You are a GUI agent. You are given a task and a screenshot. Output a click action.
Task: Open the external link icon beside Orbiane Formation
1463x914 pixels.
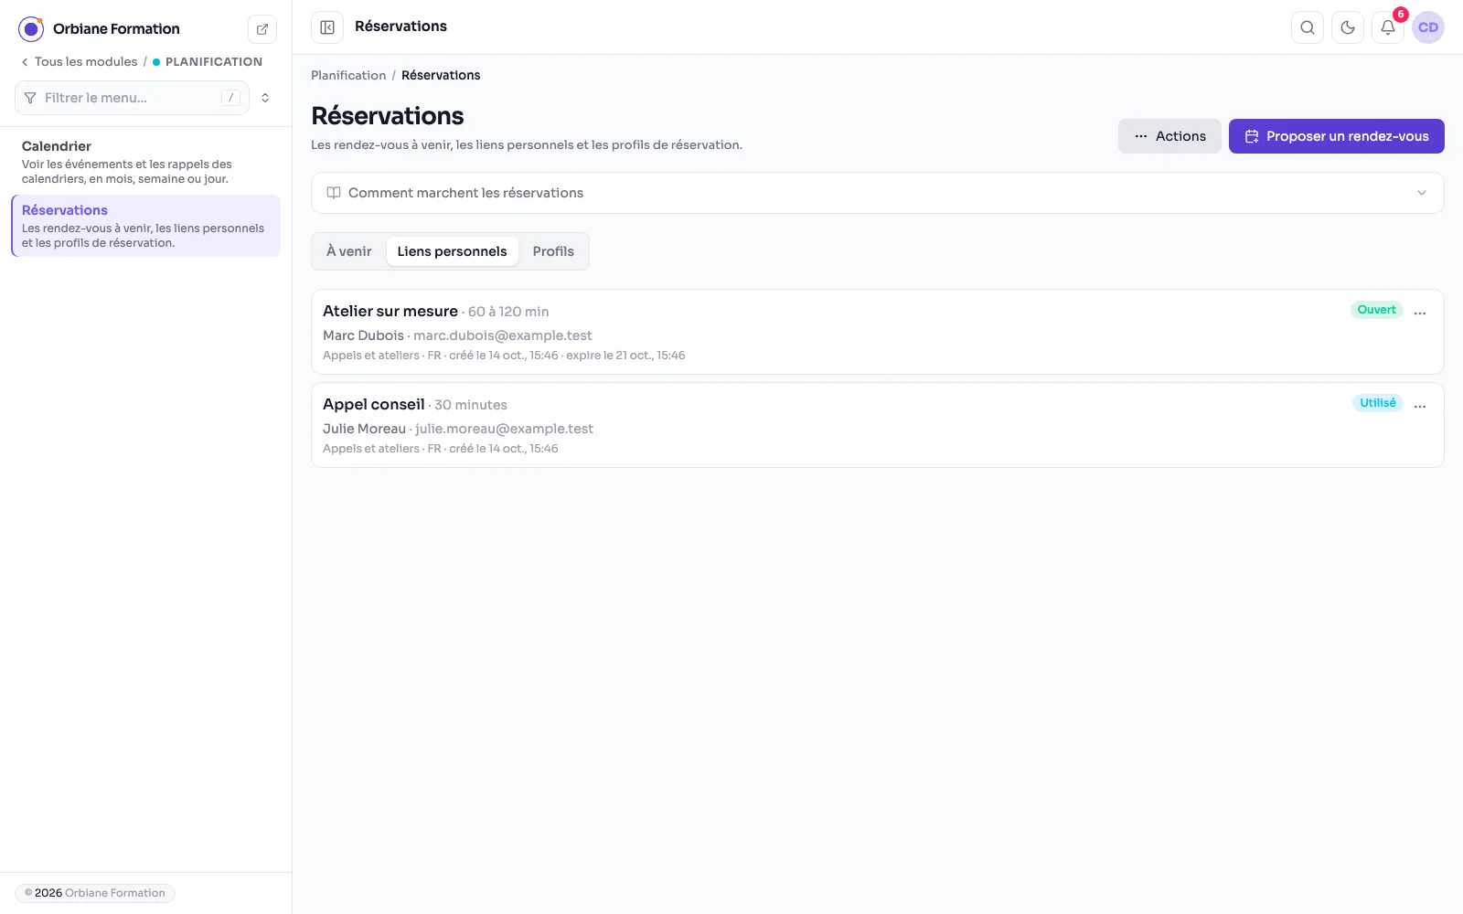point(262,29)
